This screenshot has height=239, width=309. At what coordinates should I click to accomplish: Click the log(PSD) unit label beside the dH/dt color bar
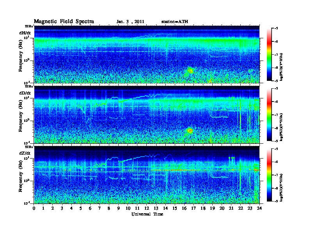click(x=281, y=67)
